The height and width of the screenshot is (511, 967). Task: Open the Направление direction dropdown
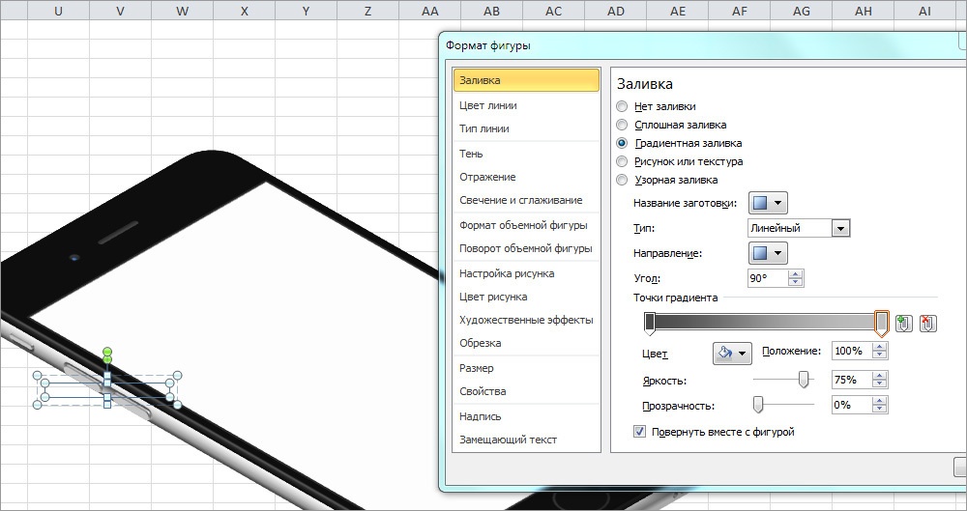point(768,253)
